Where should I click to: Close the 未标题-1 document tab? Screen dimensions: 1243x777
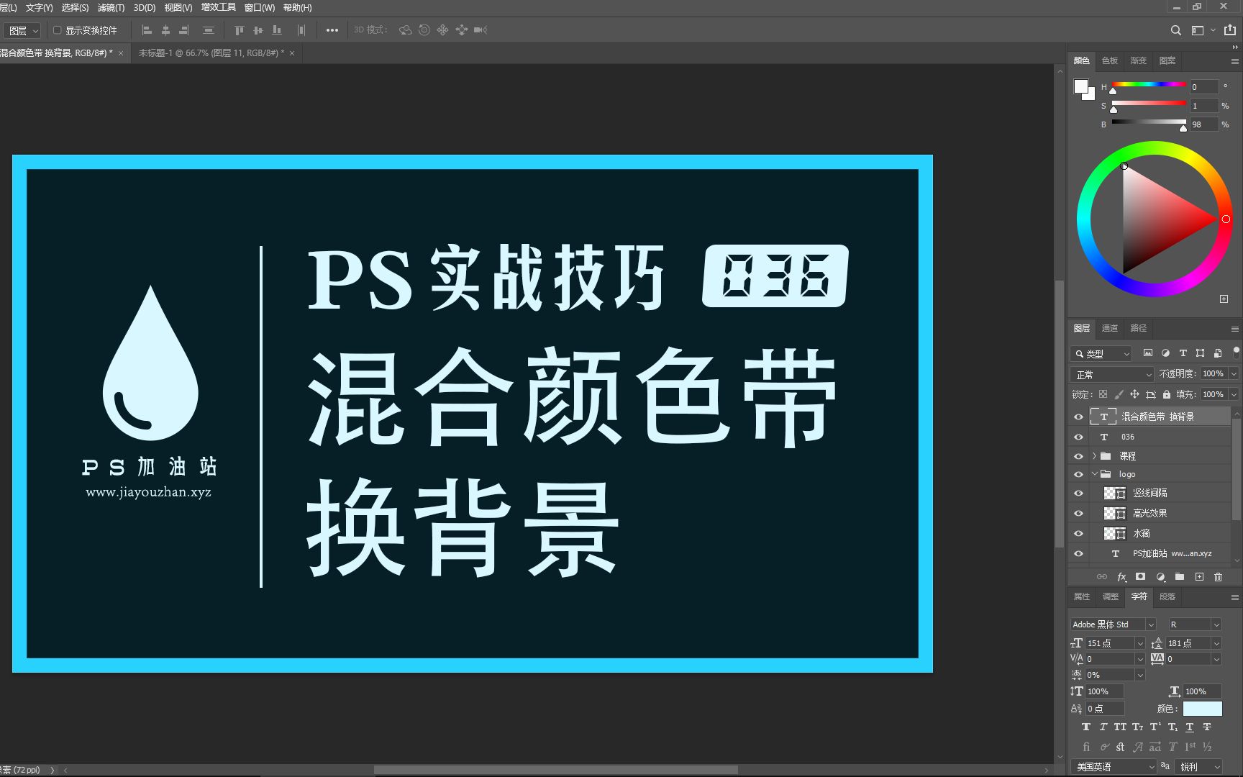click(292, 53)
